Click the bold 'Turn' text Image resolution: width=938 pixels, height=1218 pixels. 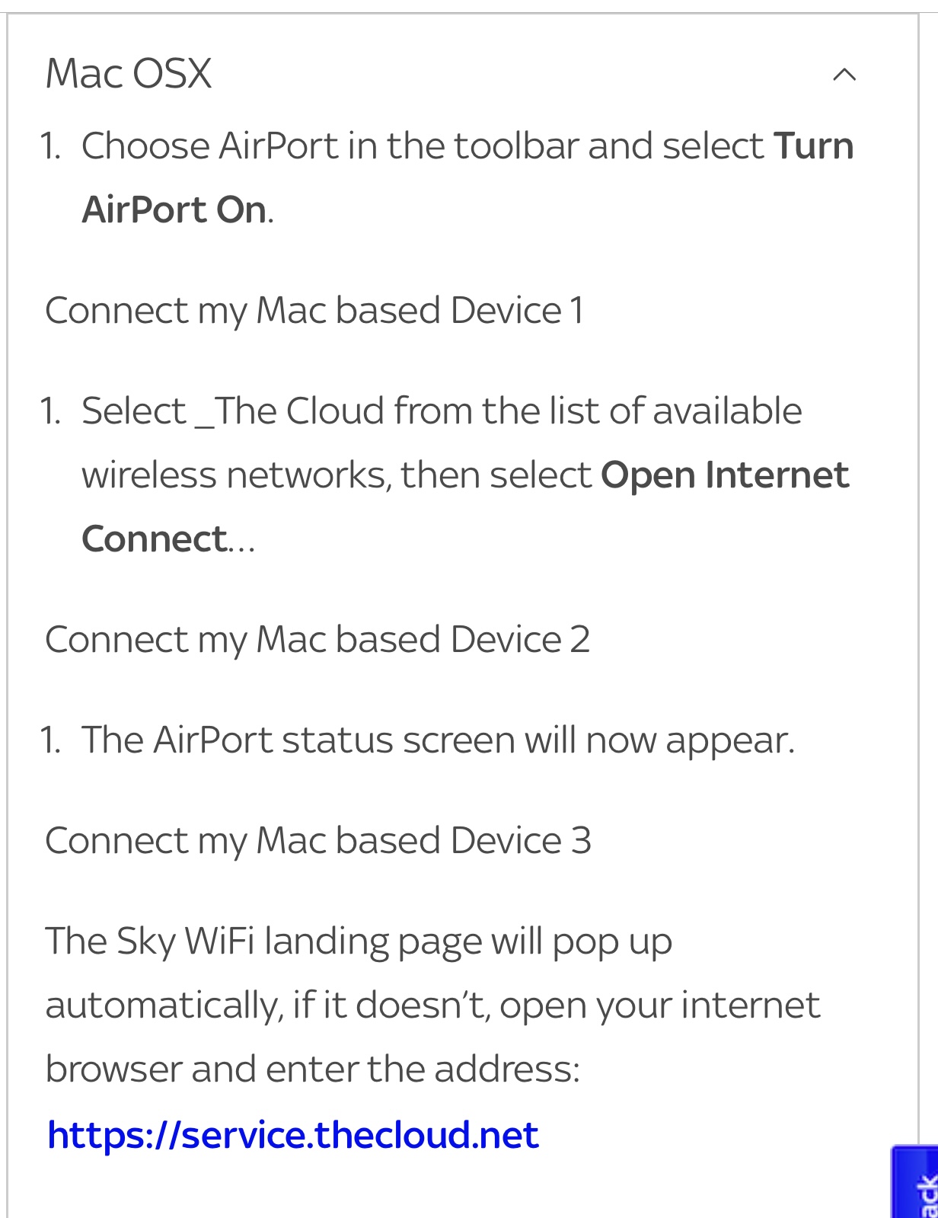coord(813,145)
